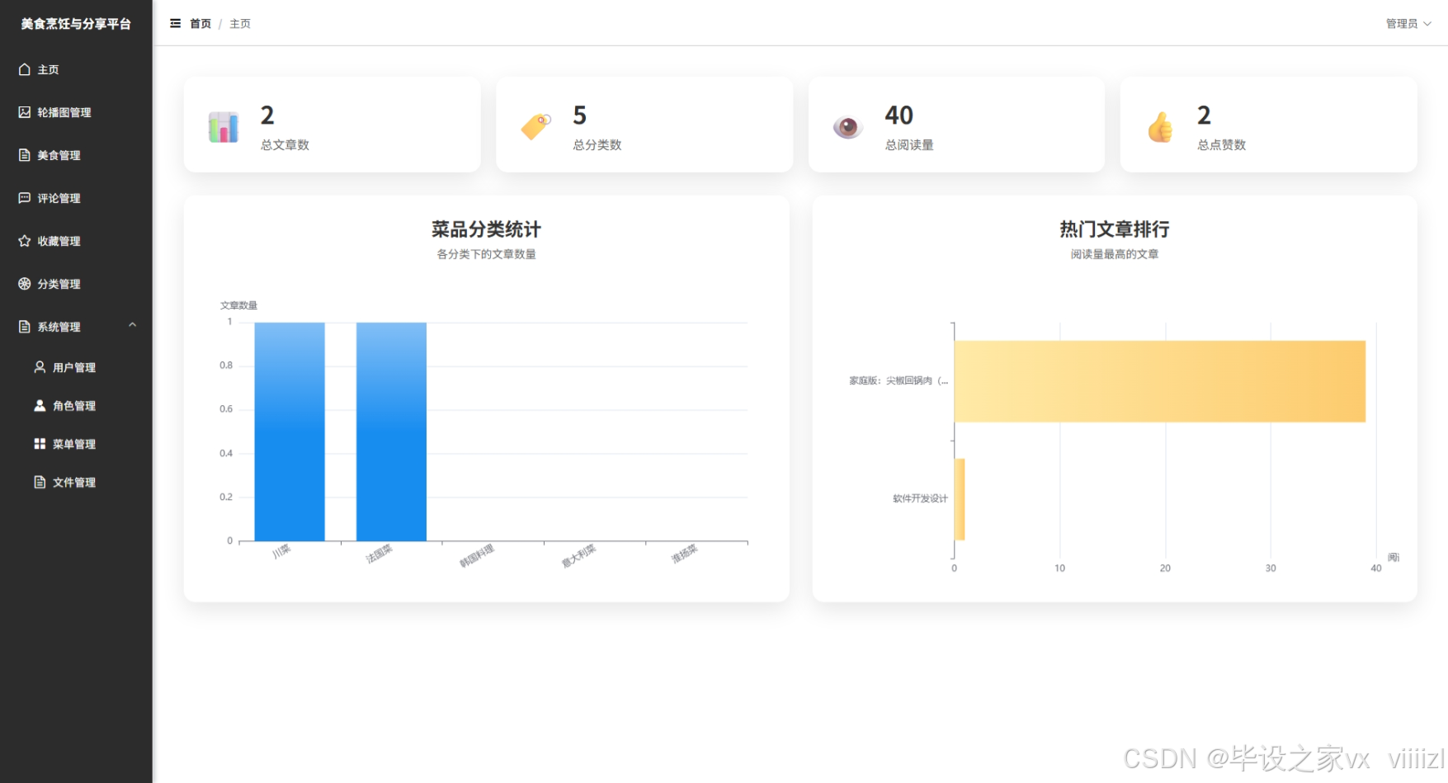Collapse the 系统管理 submenu chevron
This screenshot has width=1448, height=783.
click(132, 325)
